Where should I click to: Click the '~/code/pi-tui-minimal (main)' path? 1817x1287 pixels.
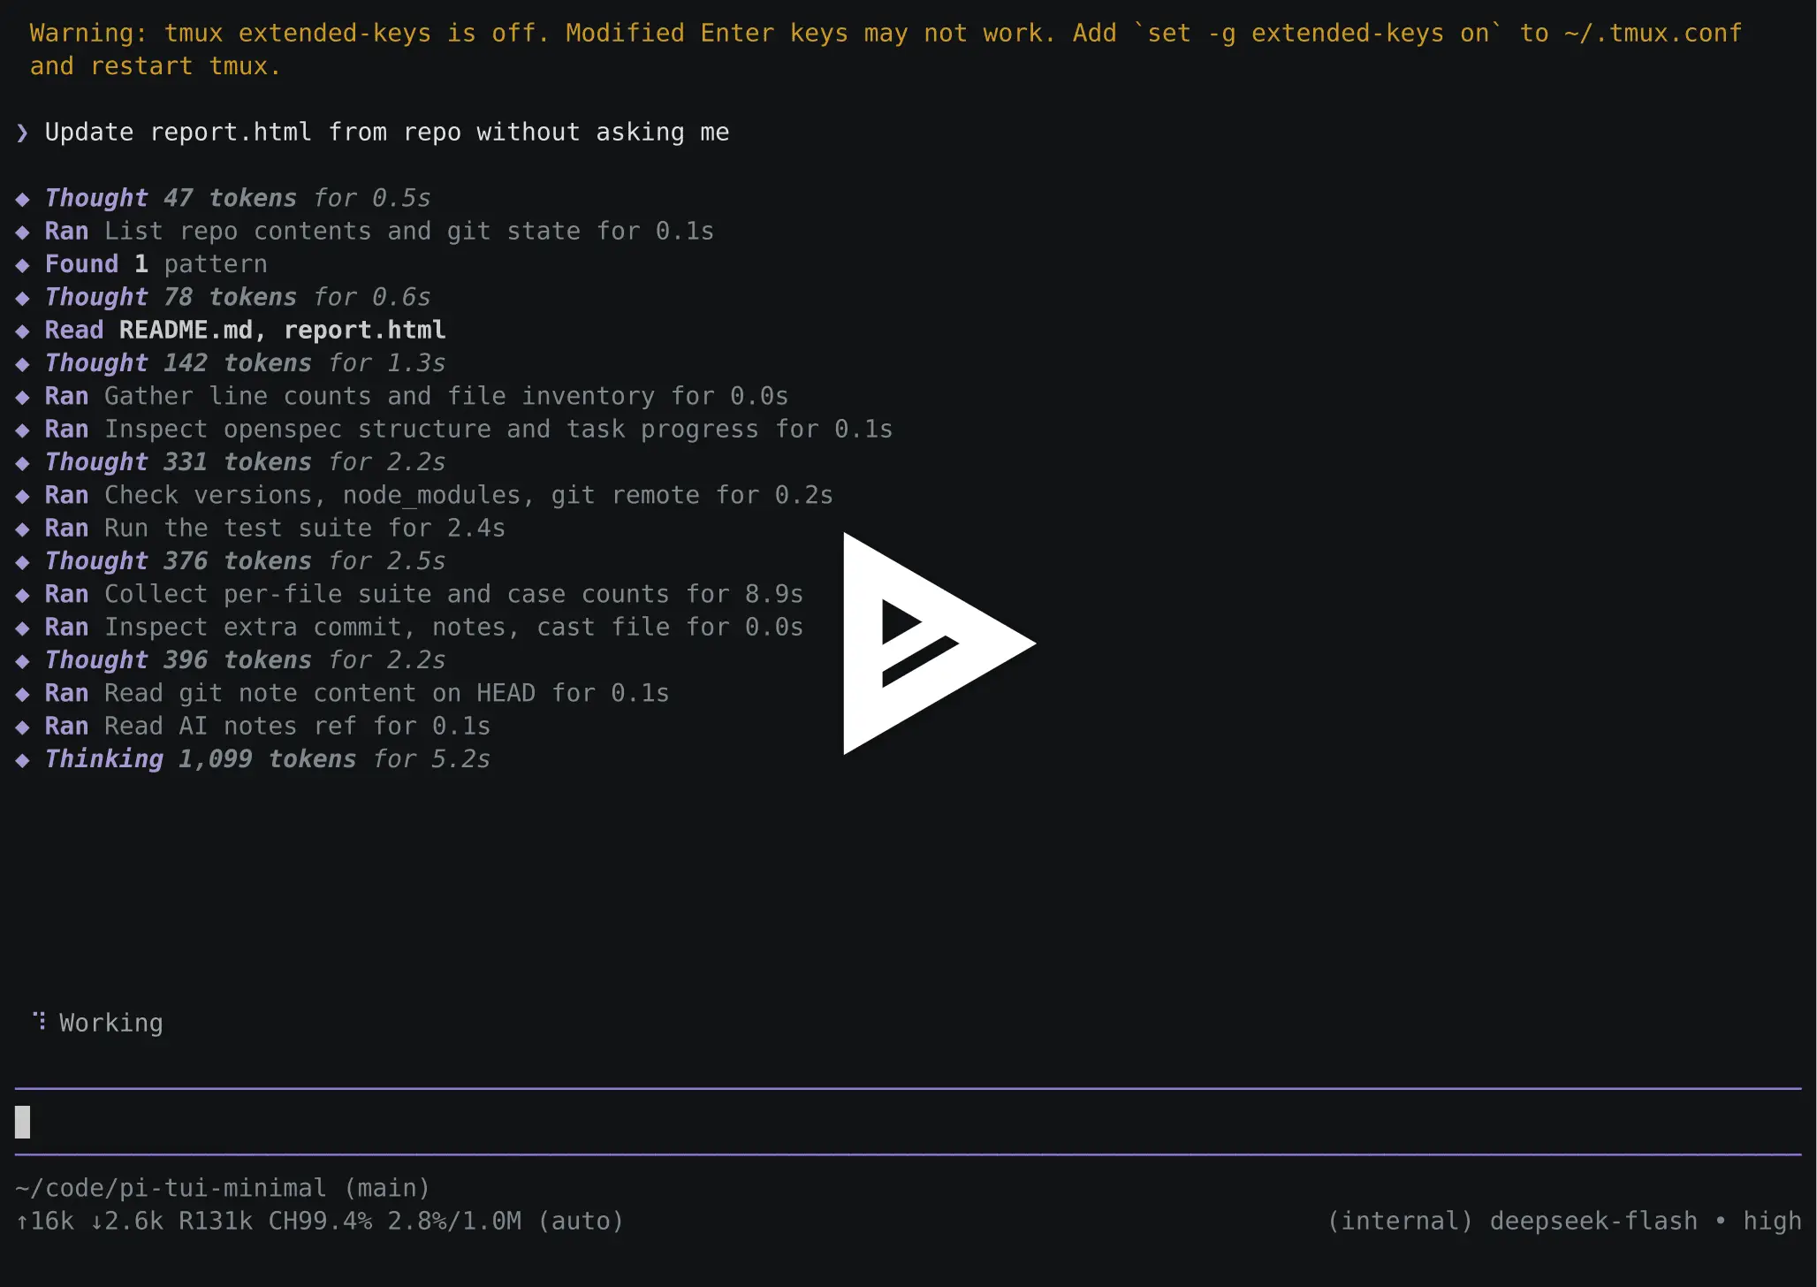click(223, 1188)
